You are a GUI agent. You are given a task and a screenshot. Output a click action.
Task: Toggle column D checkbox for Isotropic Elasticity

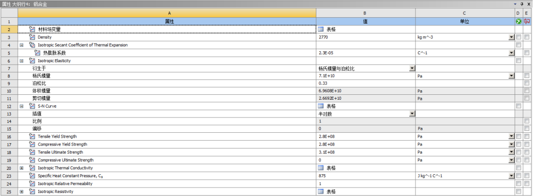(x=518, y=61)
